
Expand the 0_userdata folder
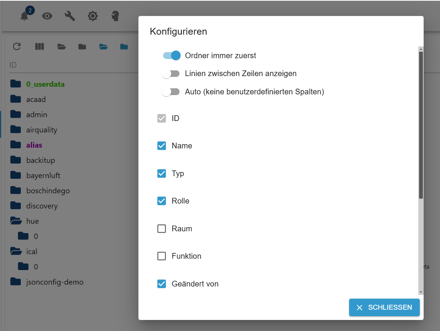[16, 84]
